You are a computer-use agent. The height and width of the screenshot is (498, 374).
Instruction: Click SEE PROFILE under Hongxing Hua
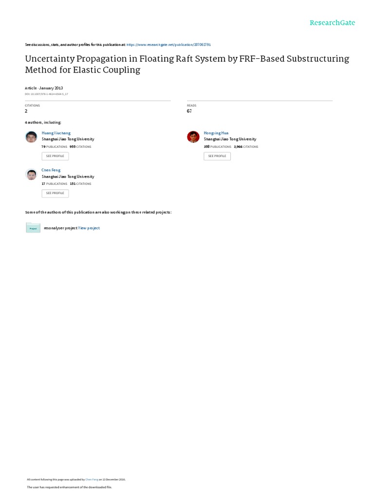click(x=217, y=156)
